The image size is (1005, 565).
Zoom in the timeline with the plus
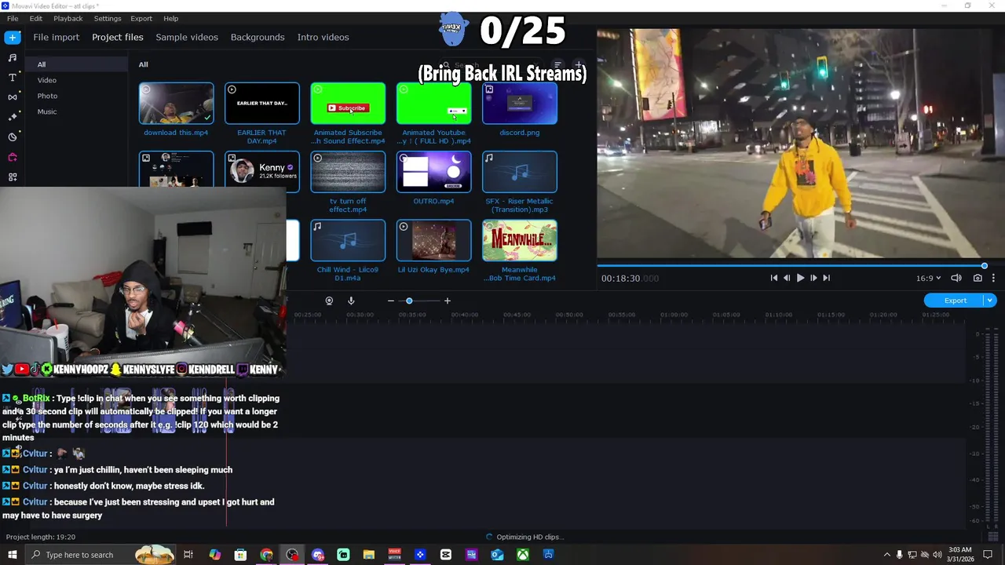coord(448,301)
